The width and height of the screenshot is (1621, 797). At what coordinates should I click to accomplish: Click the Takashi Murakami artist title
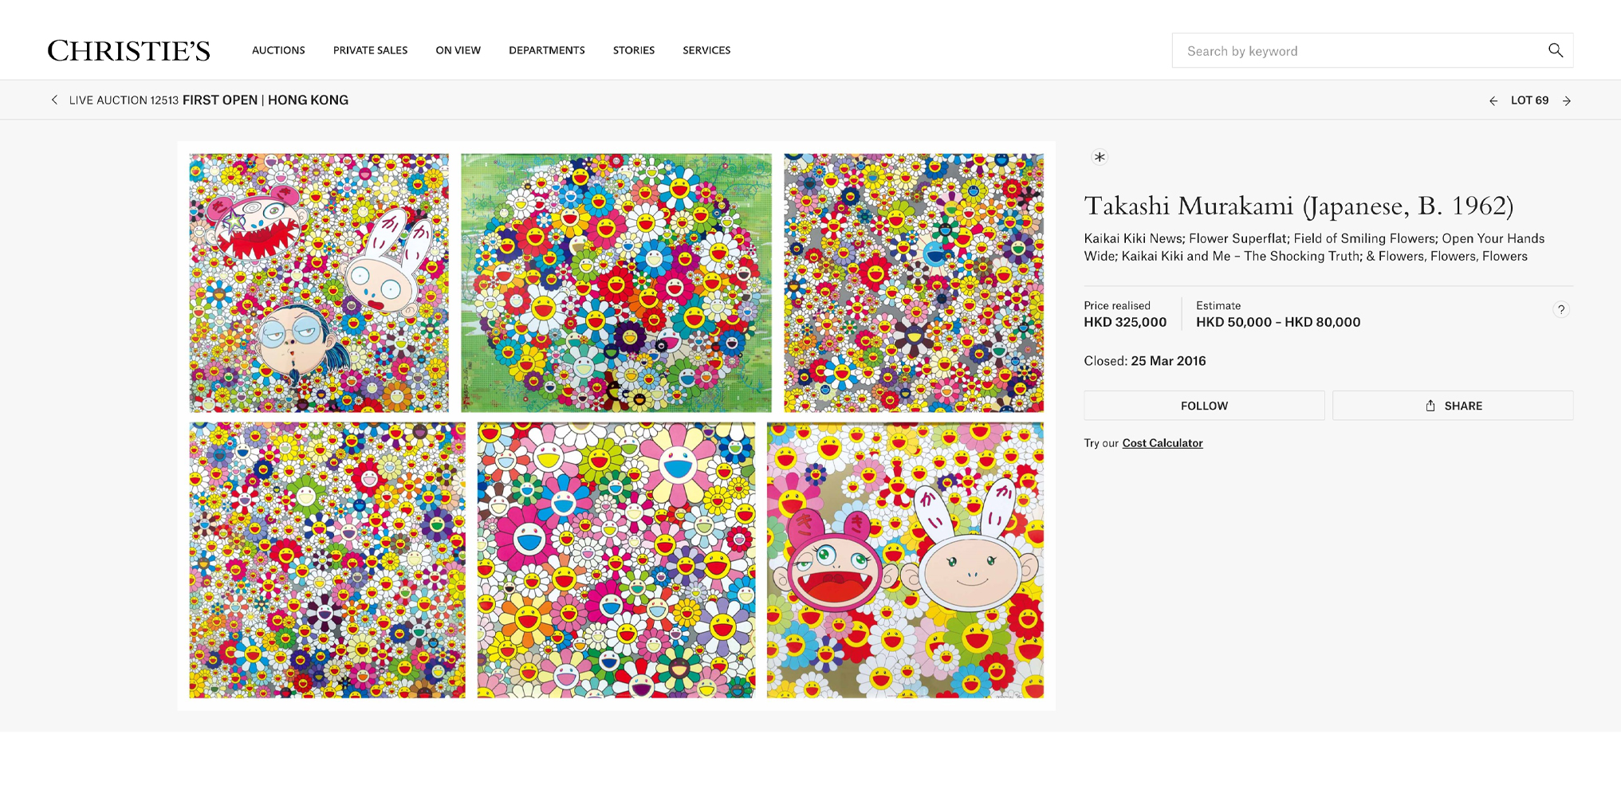click(1299, 206)
